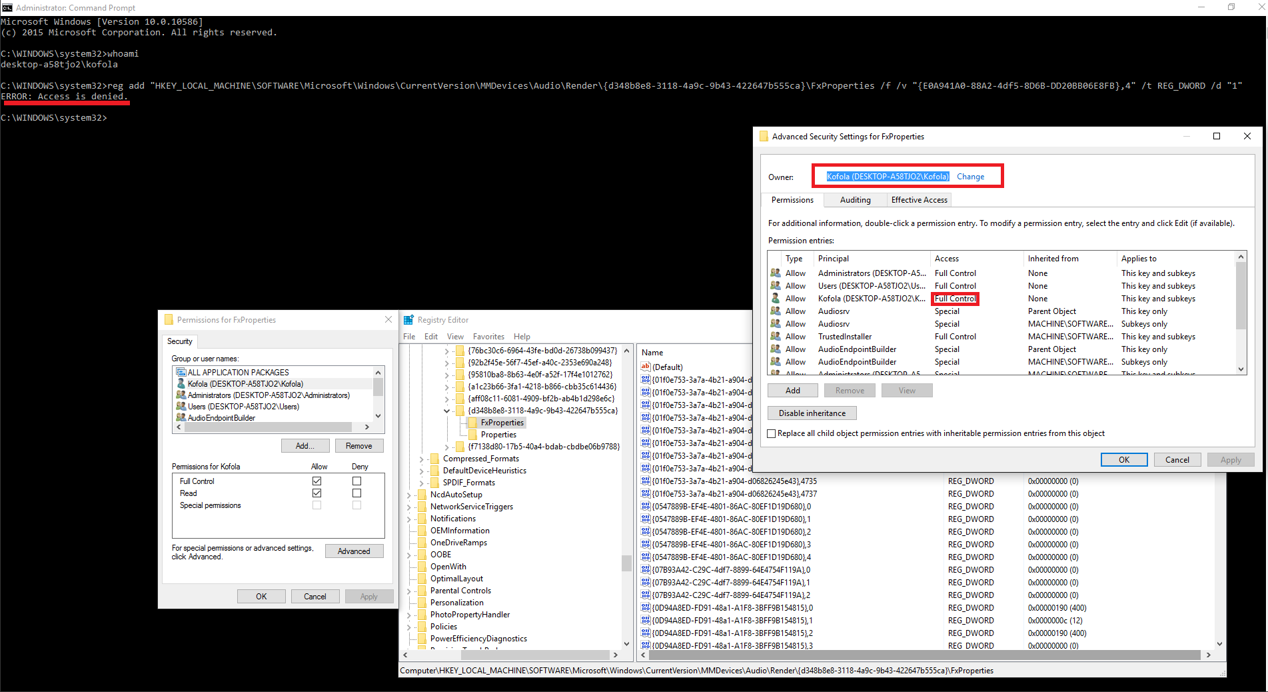Click the OpenWith folder icon
Screen dimensions: 1268x692
(422, 567)
